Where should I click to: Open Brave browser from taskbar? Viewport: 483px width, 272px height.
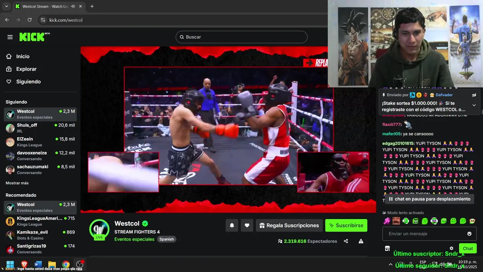coord(24,264)
